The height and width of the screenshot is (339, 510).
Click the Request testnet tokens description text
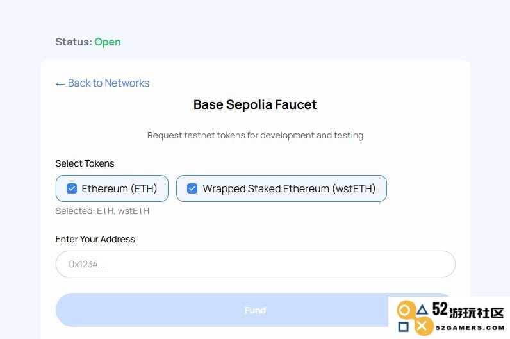[256, 135]
